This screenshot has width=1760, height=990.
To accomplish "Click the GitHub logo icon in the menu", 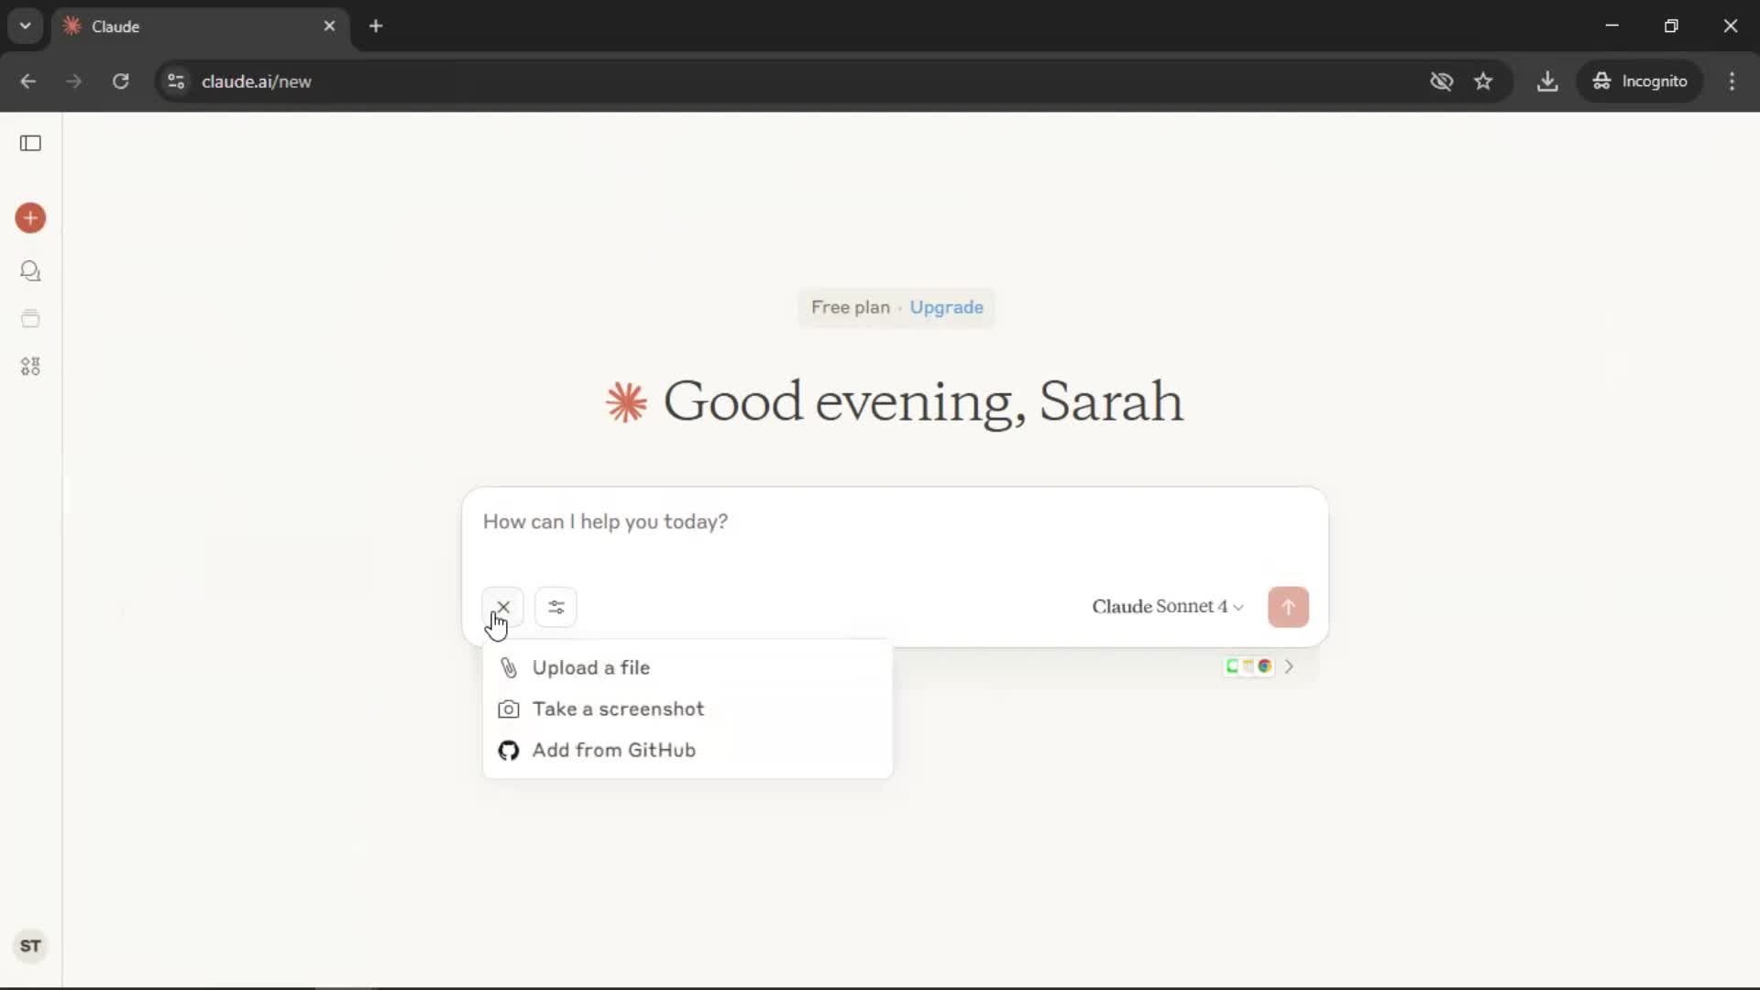I will tap(509, 751).
